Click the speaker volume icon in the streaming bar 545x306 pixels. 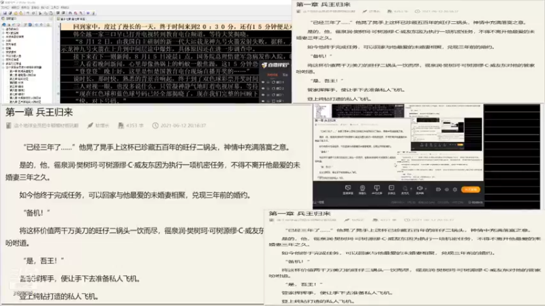click(420, 188)
